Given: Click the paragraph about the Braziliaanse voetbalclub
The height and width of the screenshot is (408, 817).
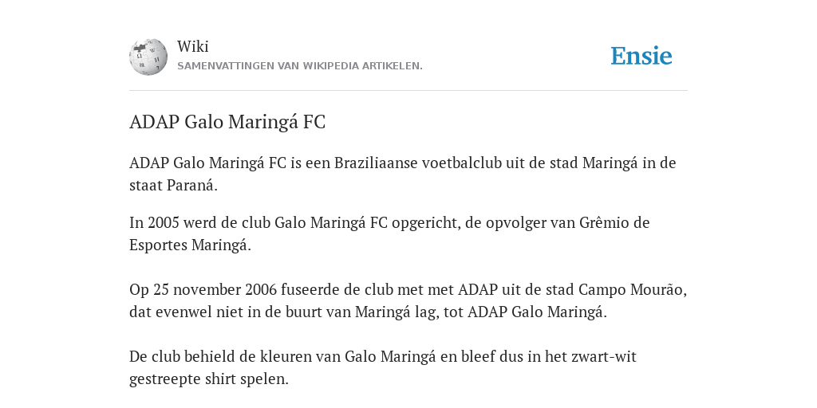Looking at the screenshot, I should tap(403, 174).
